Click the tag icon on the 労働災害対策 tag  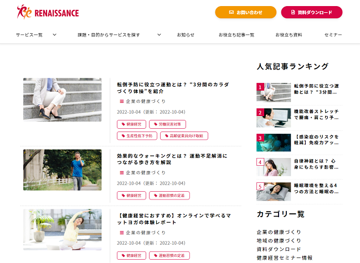[156, 124]
